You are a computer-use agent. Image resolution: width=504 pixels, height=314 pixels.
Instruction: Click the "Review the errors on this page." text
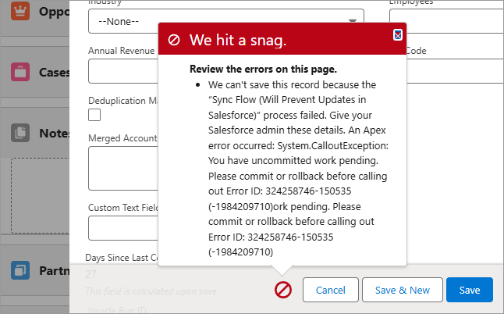tap(263, 70)
